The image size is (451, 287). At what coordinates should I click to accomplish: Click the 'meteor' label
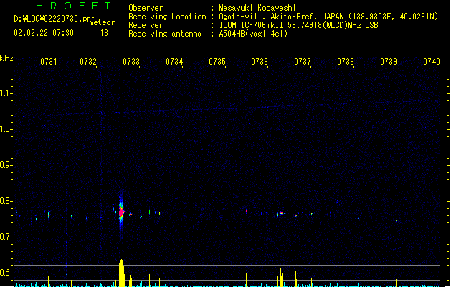(x=102, y=22)
